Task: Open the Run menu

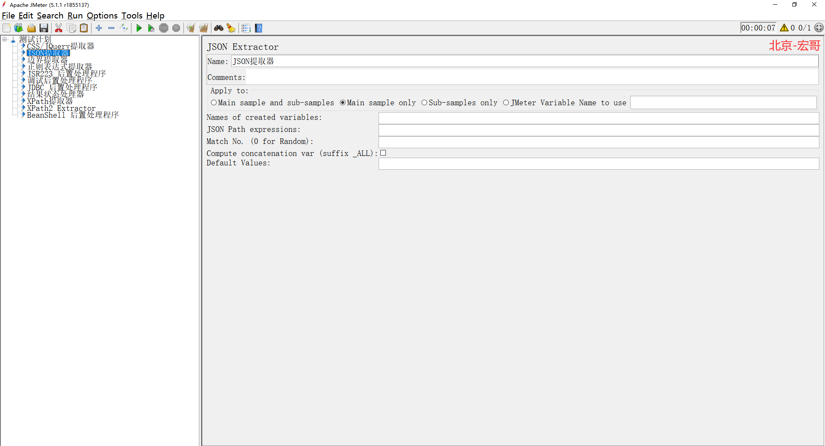Action: pos(75,16)
